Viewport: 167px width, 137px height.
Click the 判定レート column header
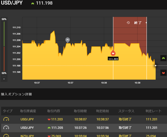tap(153, 111)
